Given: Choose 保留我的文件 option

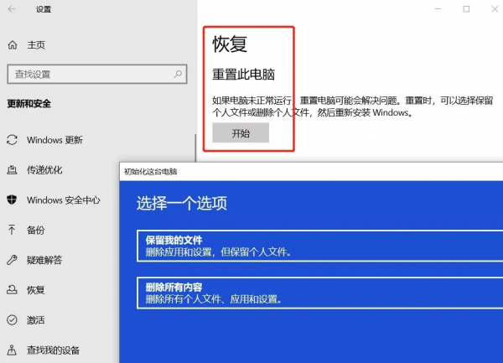Looking at the screenshot, I should (x=320, y=246).
